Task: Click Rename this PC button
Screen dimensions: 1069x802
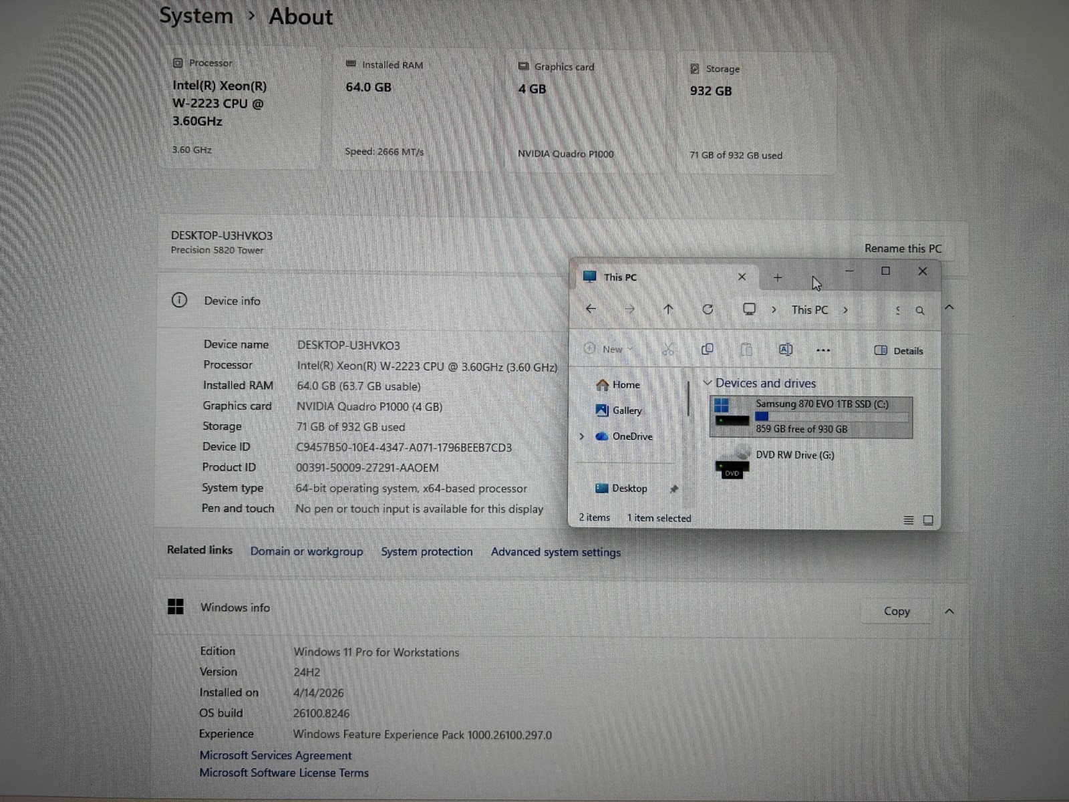Action: pyautogui.click(x=903, y=249)
